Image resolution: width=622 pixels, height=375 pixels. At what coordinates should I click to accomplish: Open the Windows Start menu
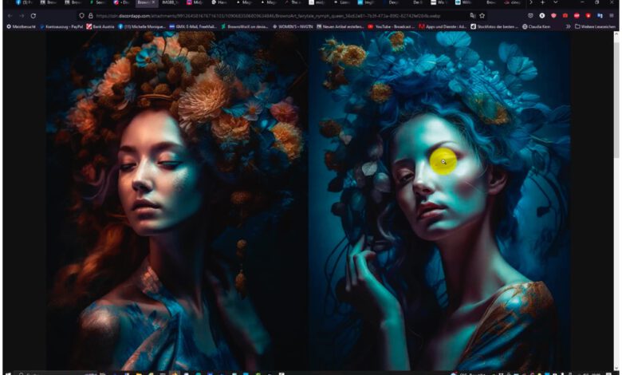tap(7, 373)
